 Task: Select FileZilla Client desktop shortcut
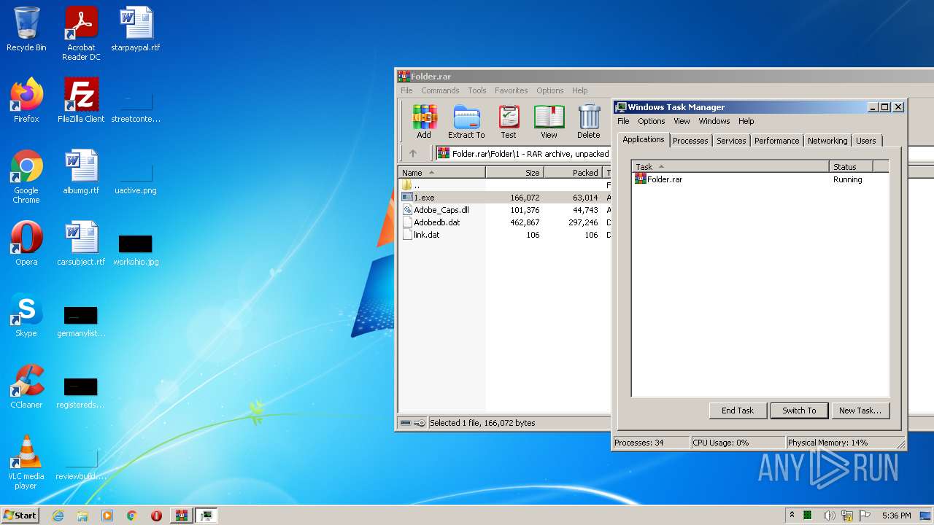point(81,101)
